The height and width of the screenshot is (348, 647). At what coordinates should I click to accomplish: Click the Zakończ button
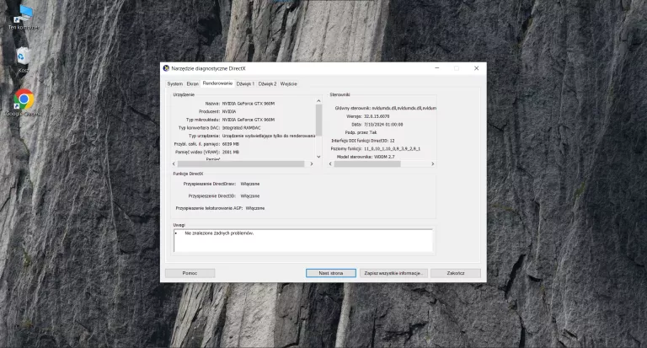pyautogui.click(x=455, y=273)
